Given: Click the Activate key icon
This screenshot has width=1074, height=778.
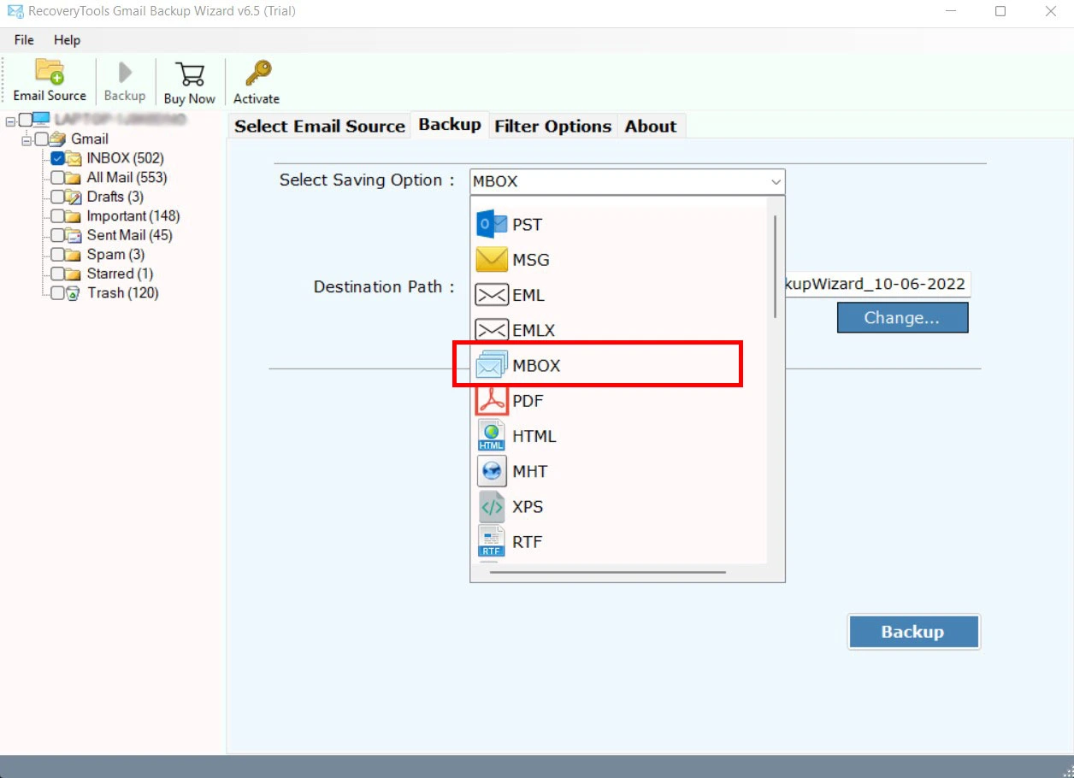Looking at the screenshot, I should pyautogui.click(x=257, y=74).
